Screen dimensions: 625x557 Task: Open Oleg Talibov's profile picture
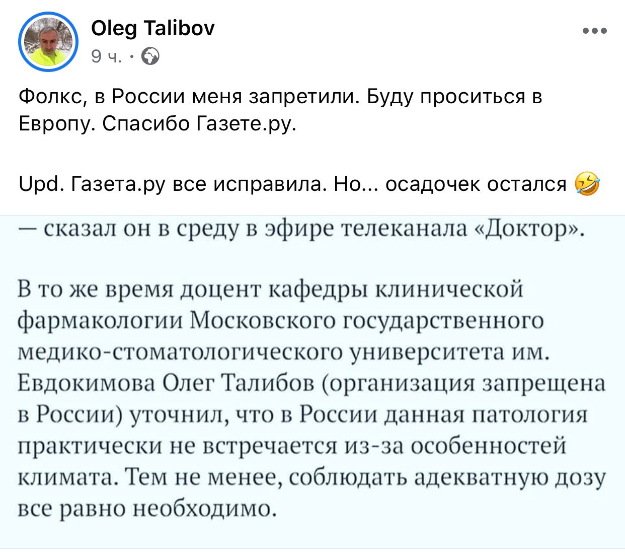pyautogui.click(x=48, y=42)
